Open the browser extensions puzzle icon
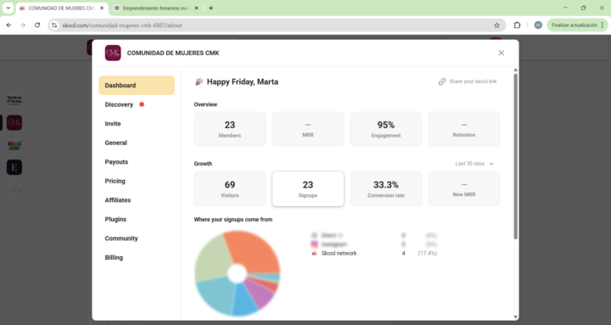Image resolution: width=611 pixels, height=325 pixels. [517, 25]
